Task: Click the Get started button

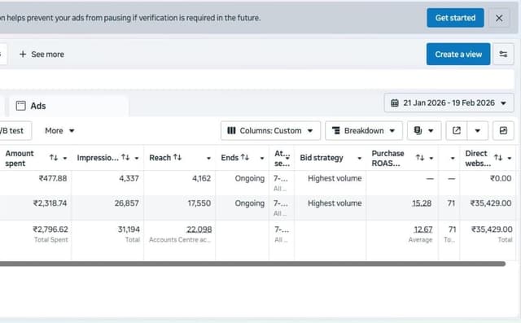Action: pyautogui.click(x=455, y=18)
